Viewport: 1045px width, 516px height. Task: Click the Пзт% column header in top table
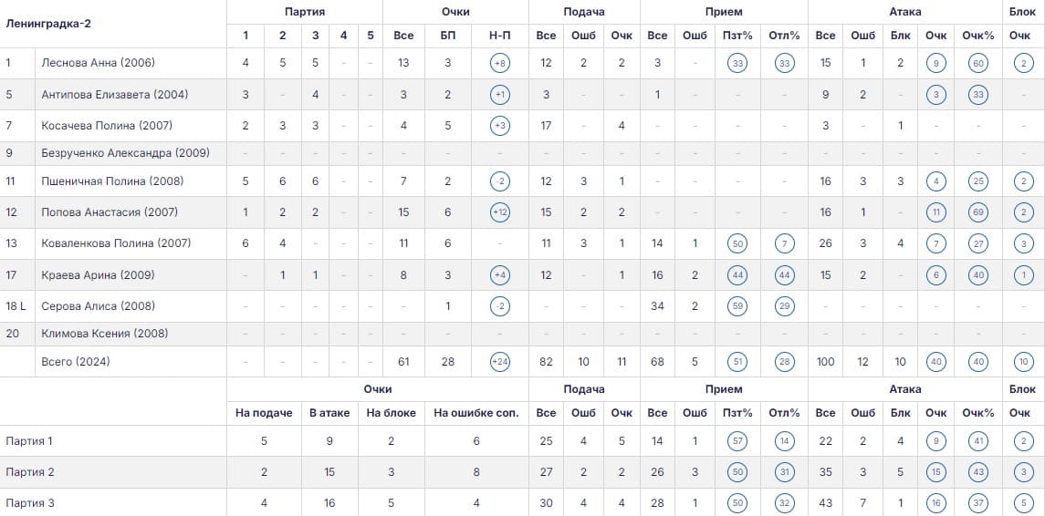(x=737, y=36)
